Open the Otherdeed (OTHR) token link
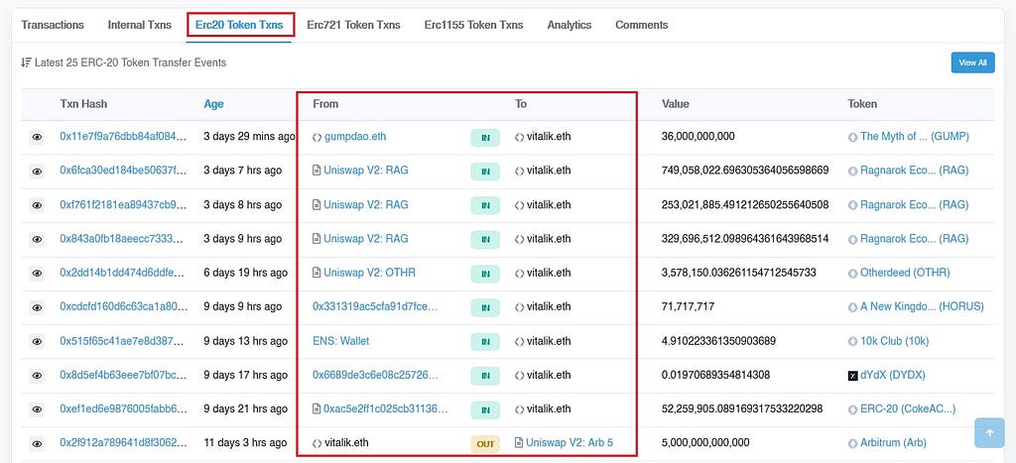 [905, 273]
